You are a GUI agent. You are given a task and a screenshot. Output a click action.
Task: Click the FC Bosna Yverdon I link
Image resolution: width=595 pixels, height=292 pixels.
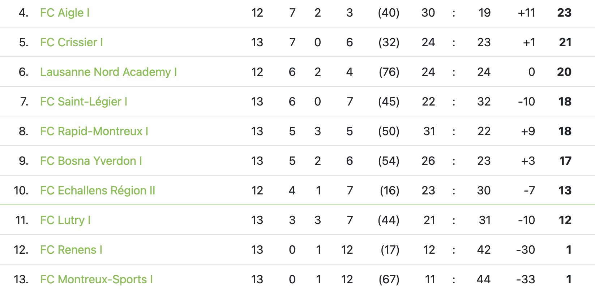pyautogui.click(x=91, y=161)
